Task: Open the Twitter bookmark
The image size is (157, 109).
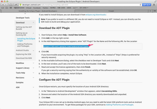Action: tap(45, 8)
